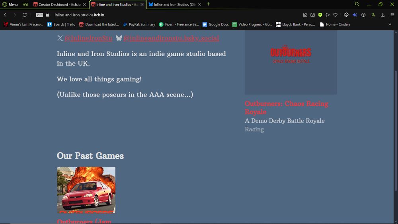Open the Opera Menu button
Viewport: 398px width, 224px height.
10,4
